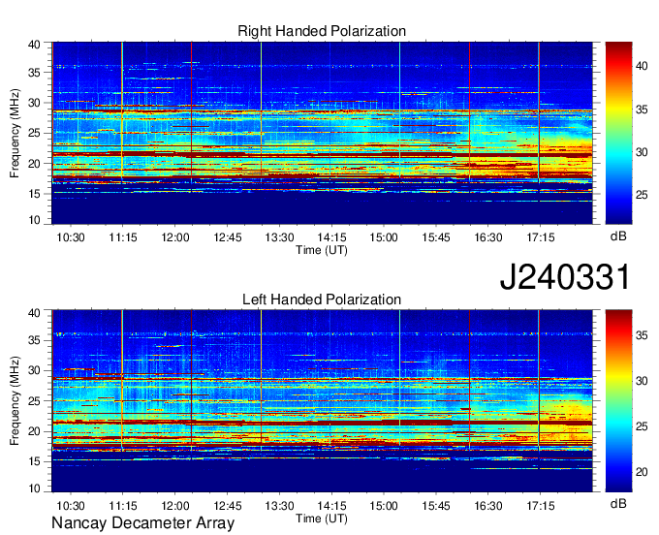Click the 13:30 time tick of the Right Handed plot
Image resolution: width=659 pixels, height=535 pixels.
(279, 237)
